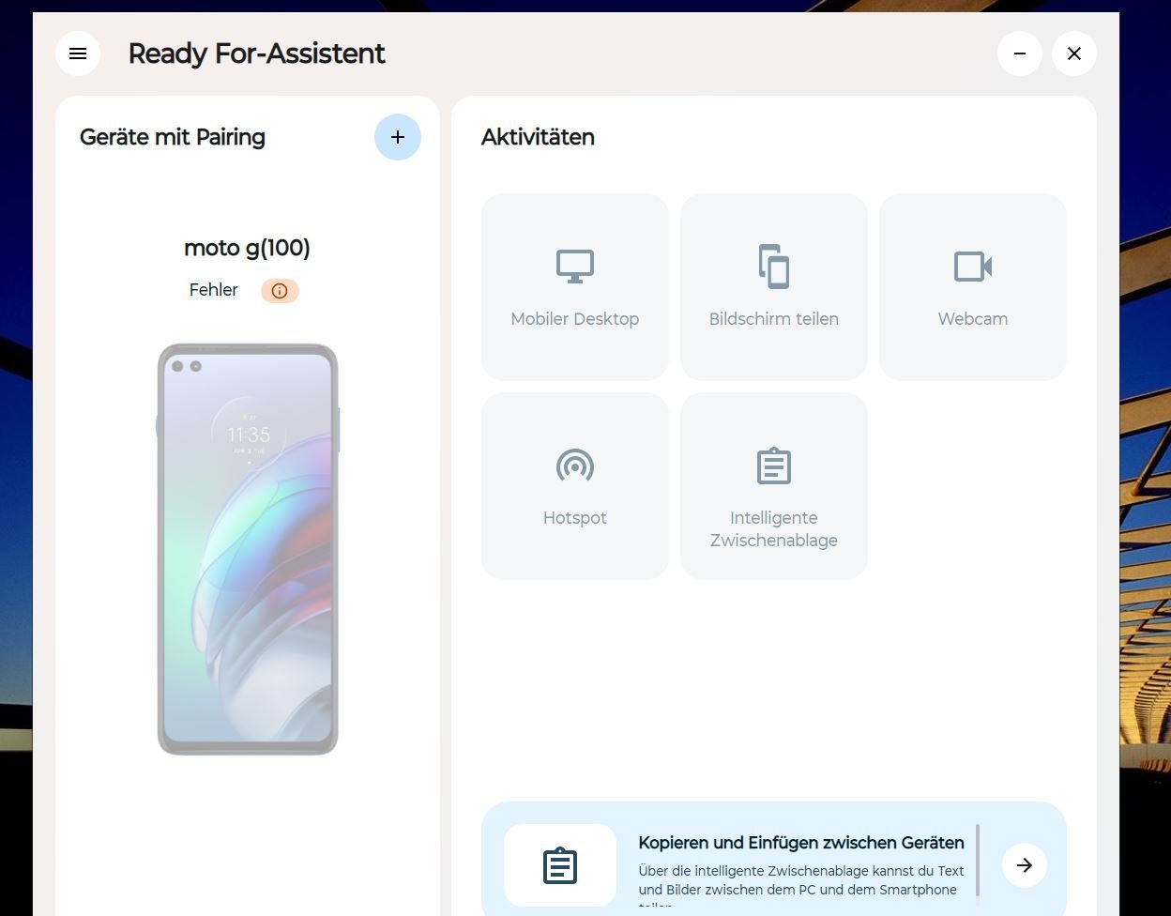Screen dimensions: 1171x916
Task: Add a new paired device with plus button
Action: [x=398, y=137]
